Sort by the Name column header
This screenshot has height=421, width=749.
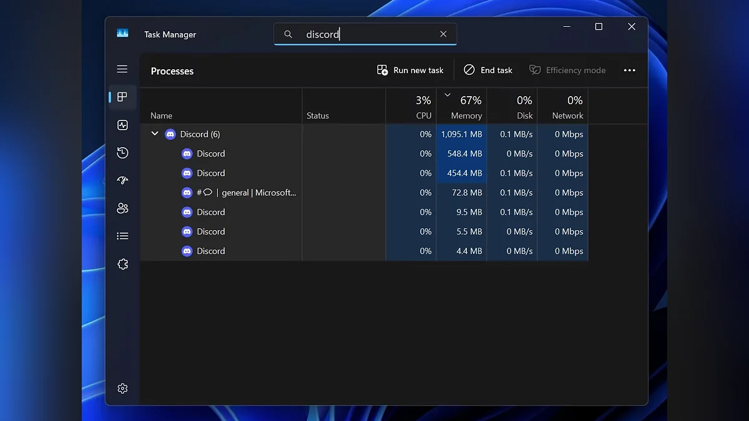coord(161,115)
